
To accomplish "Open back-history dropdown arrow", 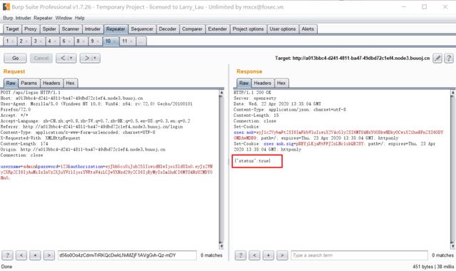I will pyautogui.click(x=71, y=58).
